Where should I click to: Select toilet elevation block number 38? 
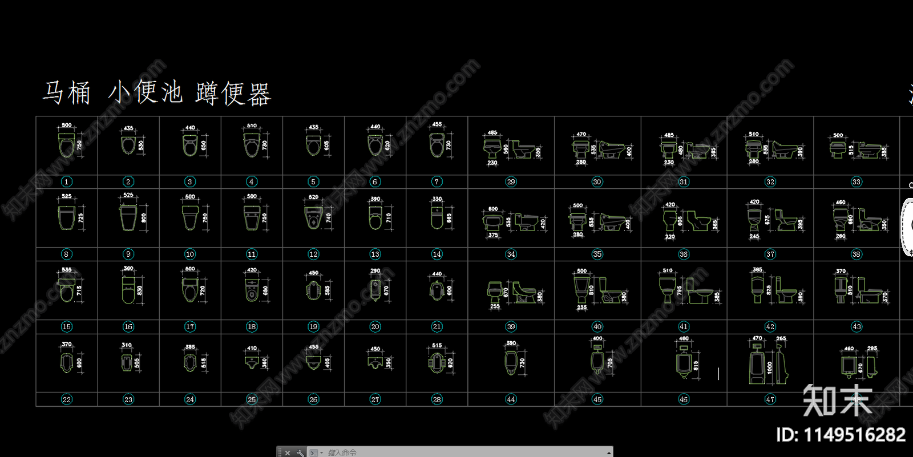pos(857,220)
